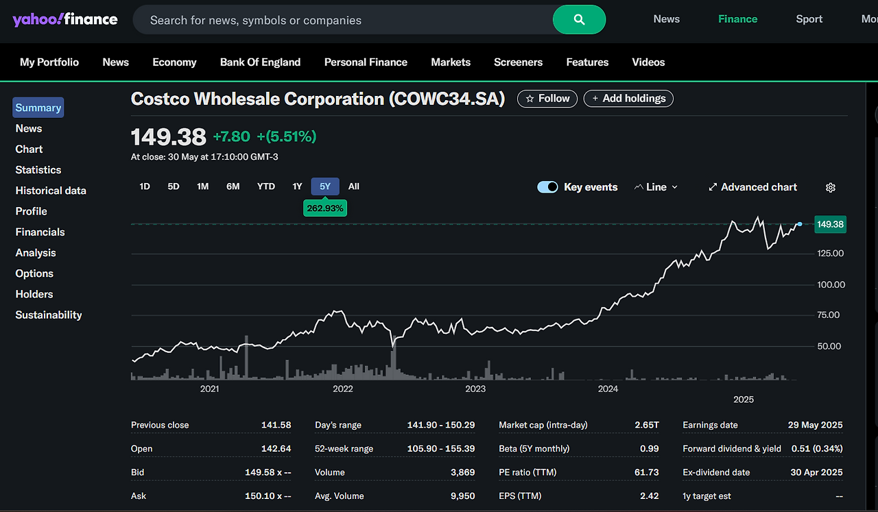Click the Costco Wholesale Corporation heading
The image size is (878, 512).
(x=318, y=99)
